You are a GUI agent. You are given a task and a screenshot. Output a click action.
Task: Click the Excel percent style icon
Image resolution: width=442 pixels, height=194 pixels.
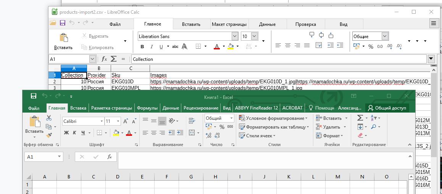222,127
